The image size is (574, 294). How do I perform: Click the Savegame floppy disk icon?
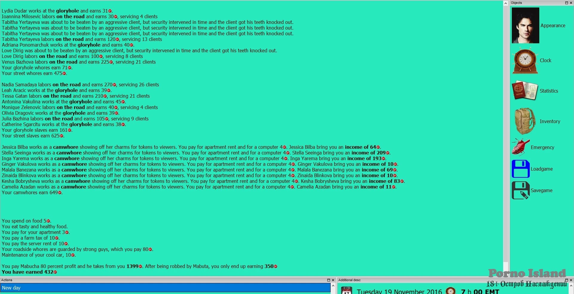point(520,190)
